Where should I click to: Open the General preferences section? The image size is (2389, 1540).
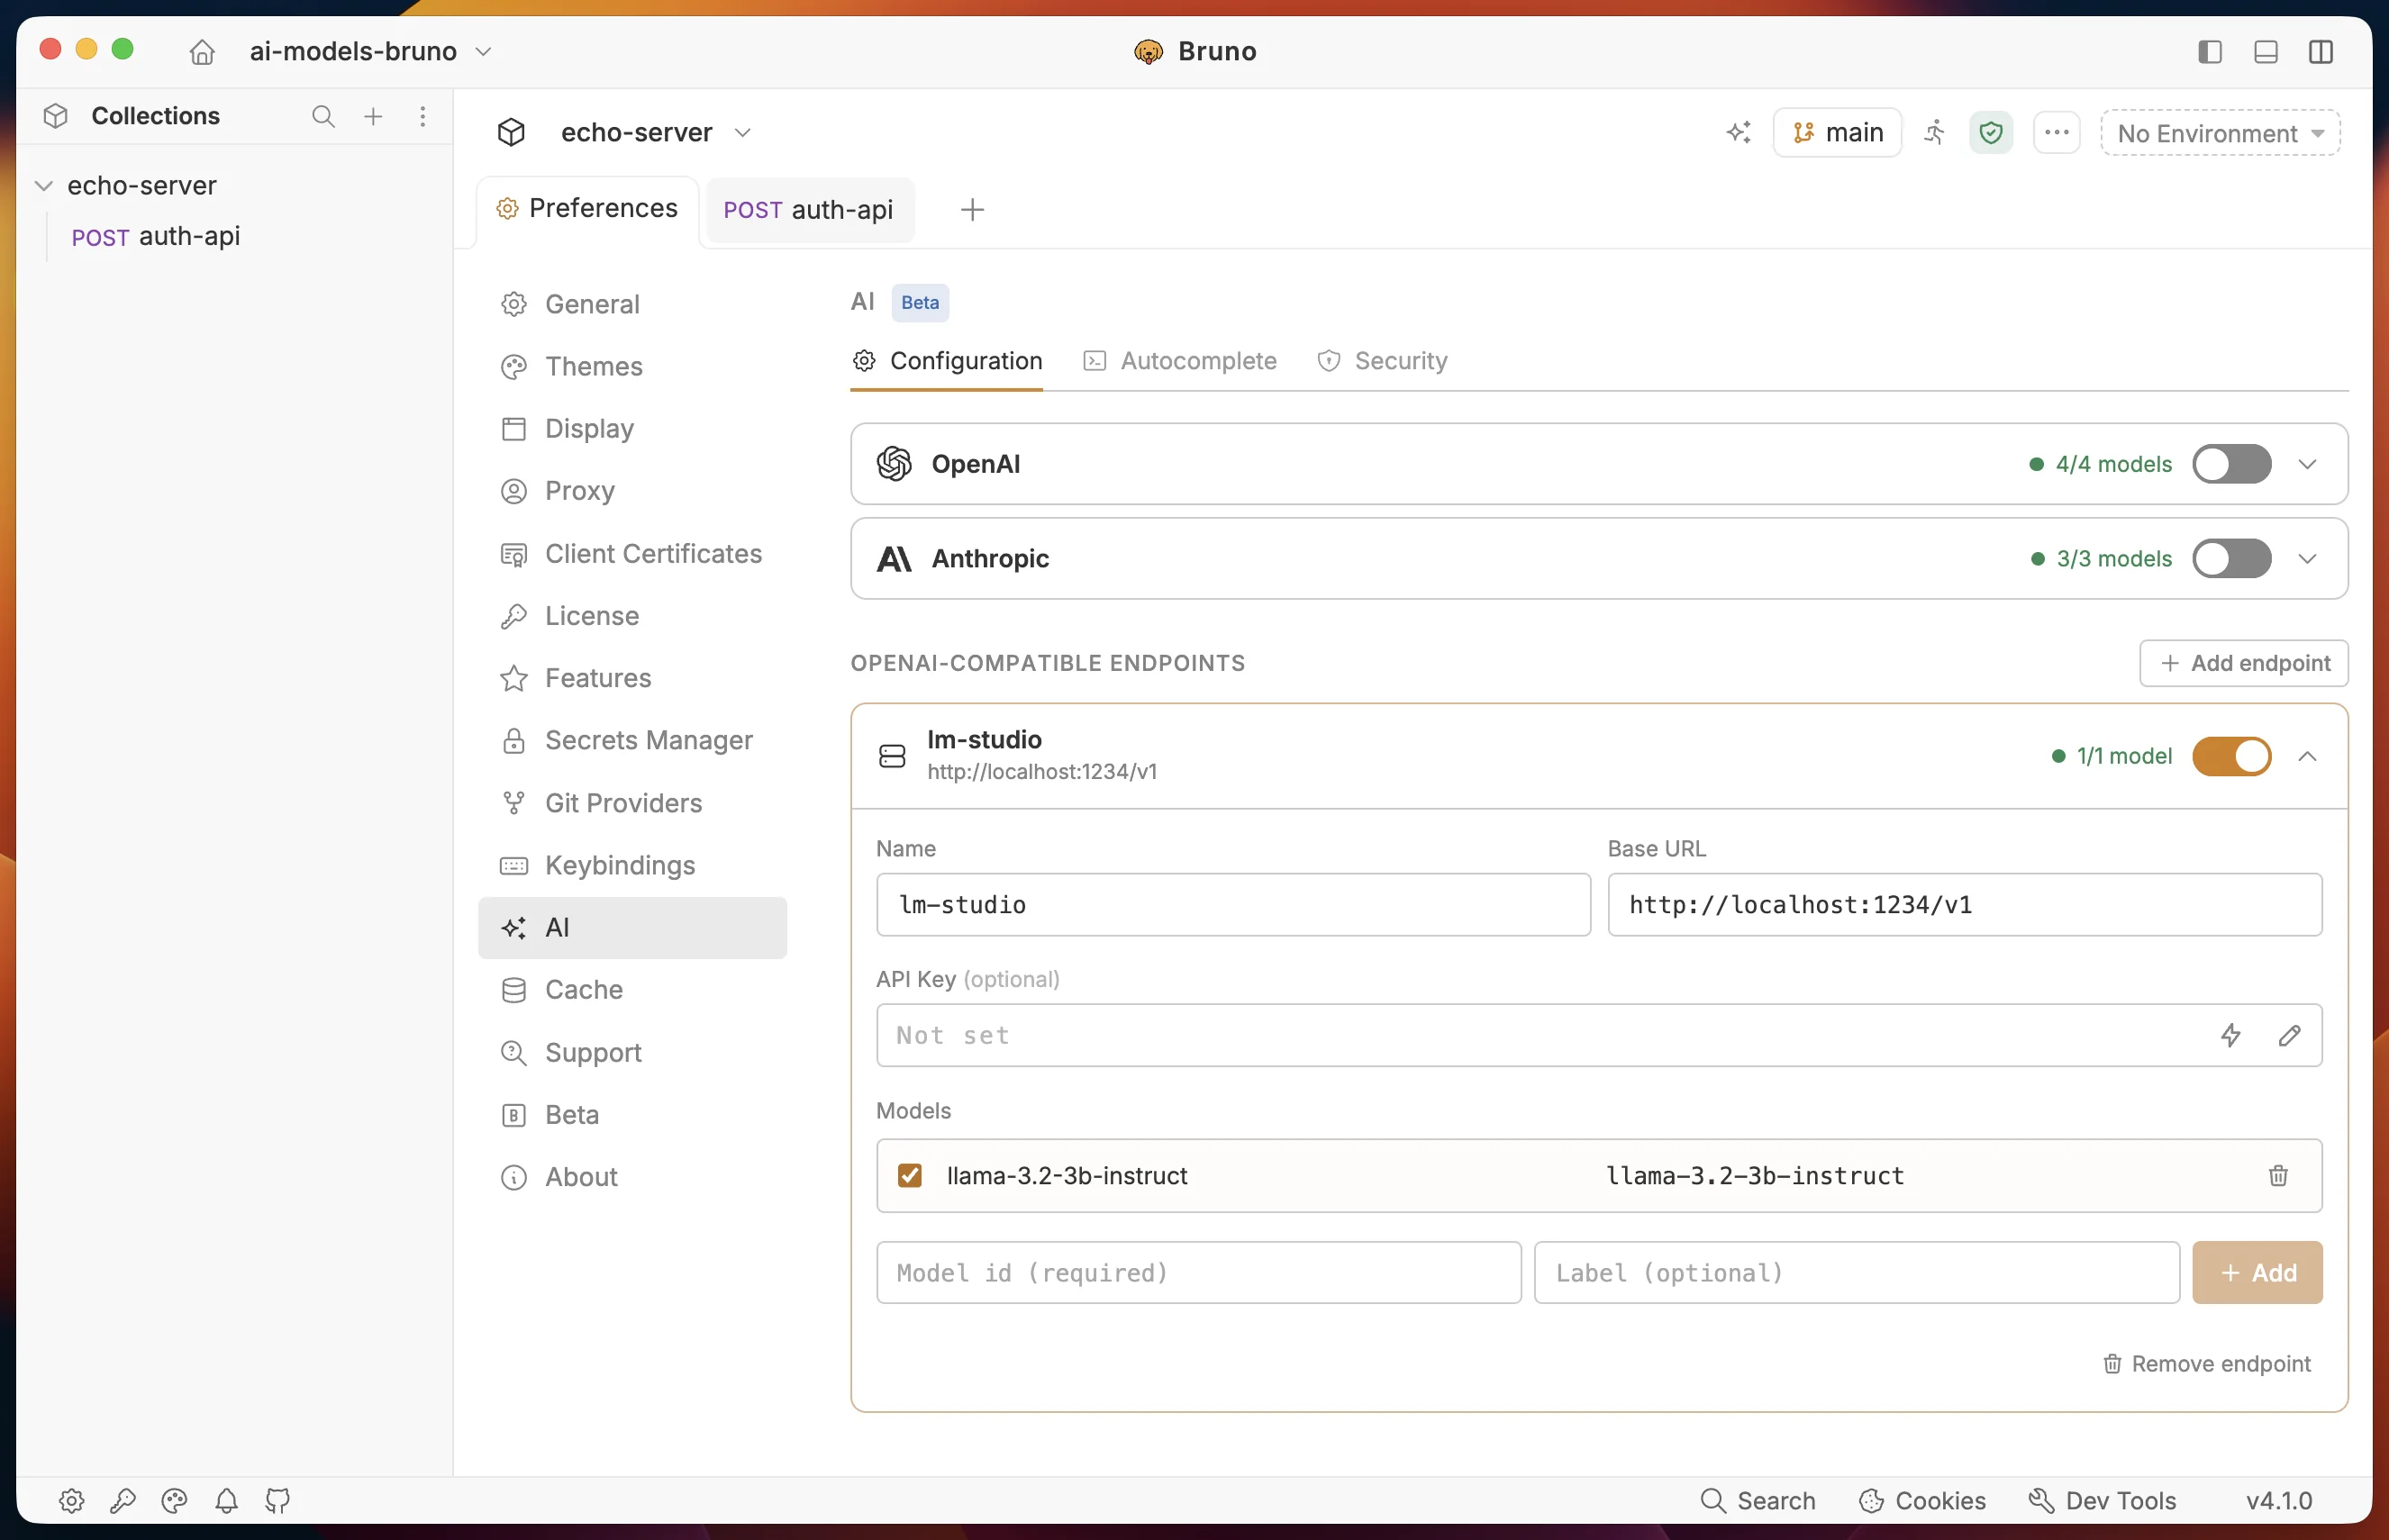pos(632,304)
